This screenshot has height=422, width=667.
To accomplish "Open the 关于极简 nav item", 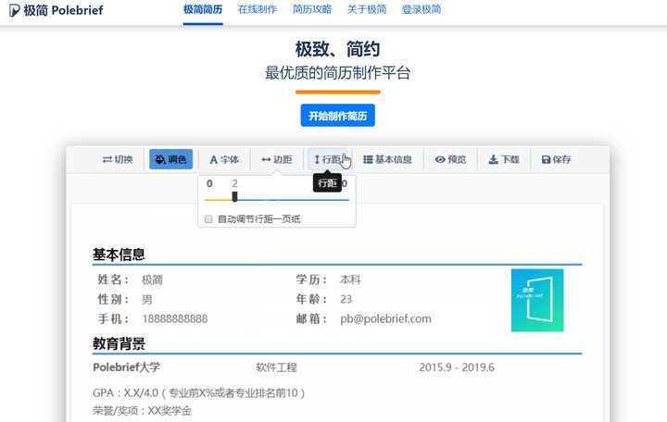I will 367,9.
